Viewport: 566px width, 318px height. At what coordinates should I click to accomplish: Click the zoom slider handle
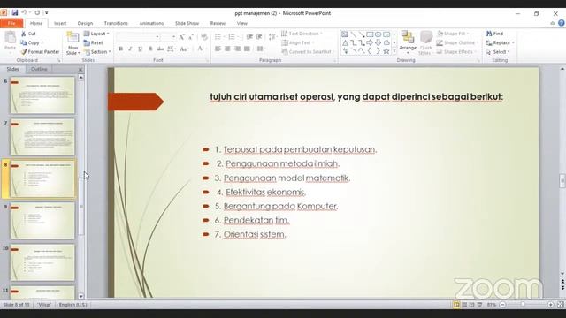tap(523, 305)
